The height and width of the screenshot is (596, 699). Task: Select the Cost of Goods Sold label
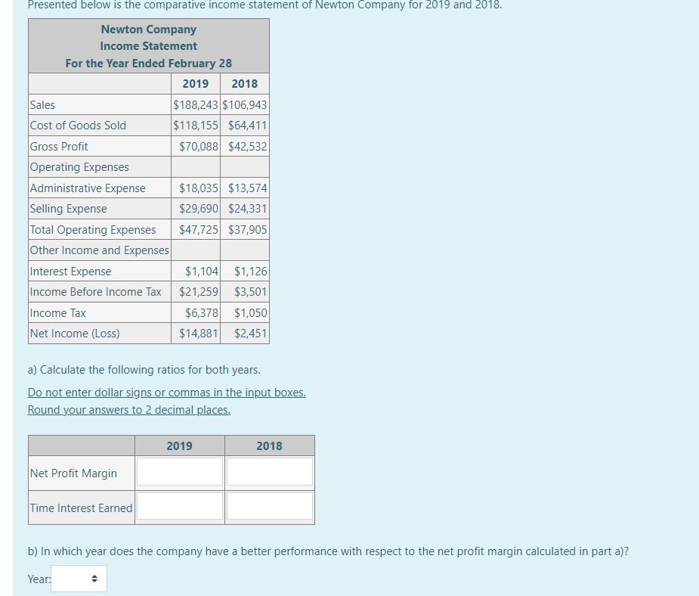(x=78, y=126)
